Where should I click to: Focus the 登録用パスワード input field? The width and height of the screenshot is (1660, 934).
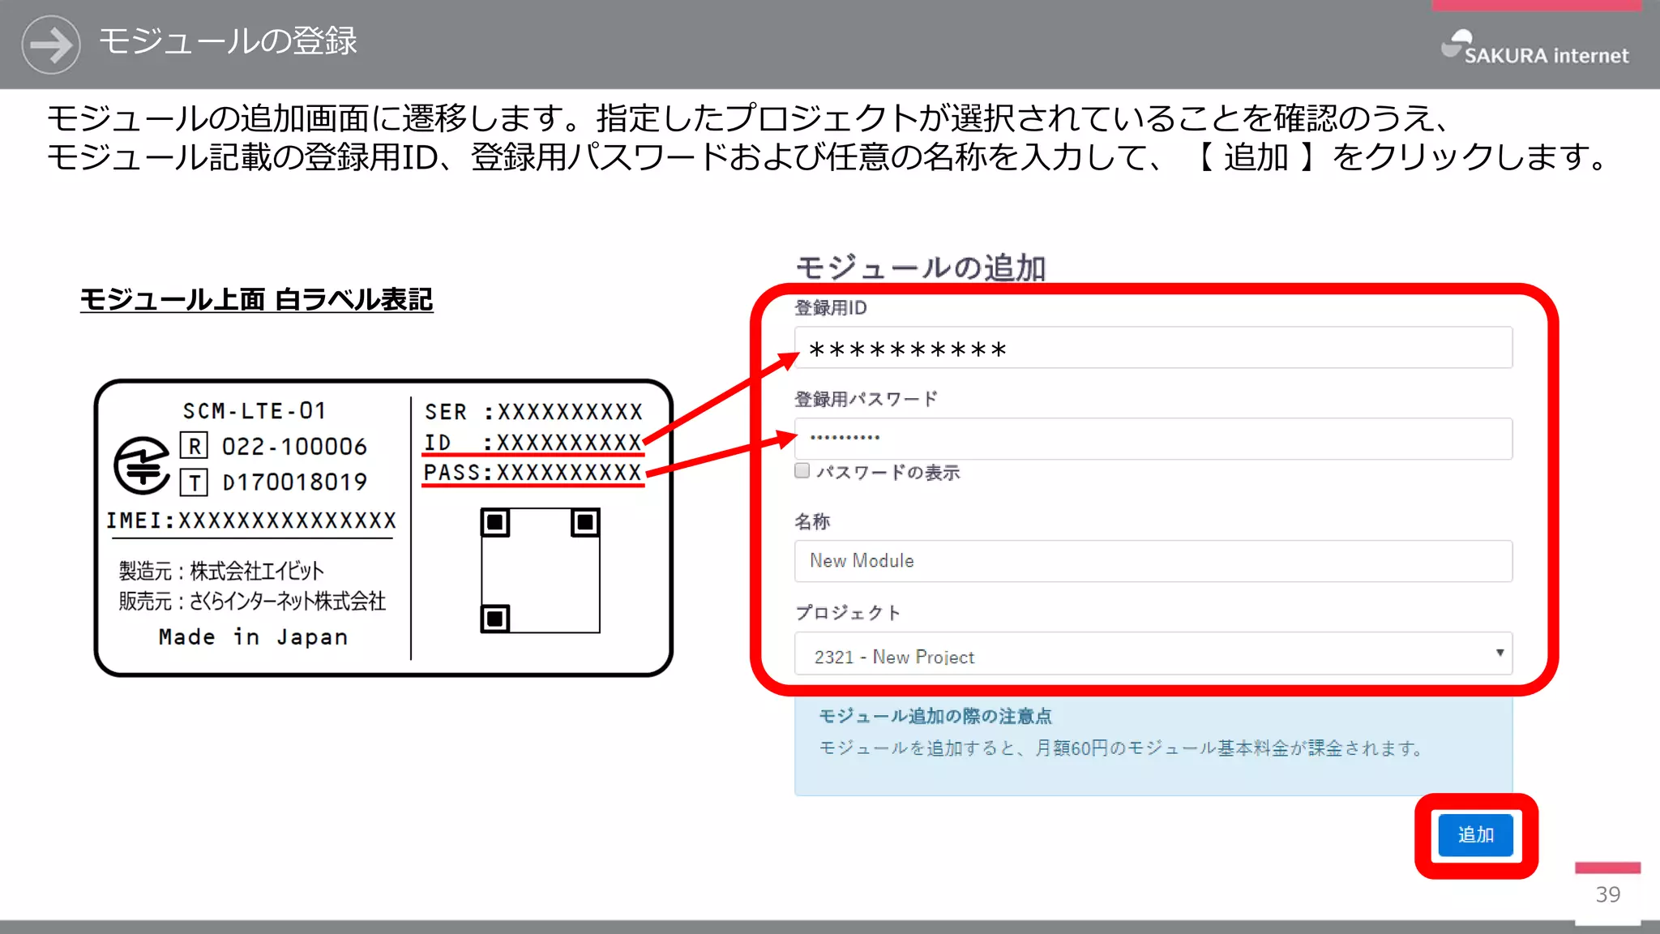[1153, 439]
